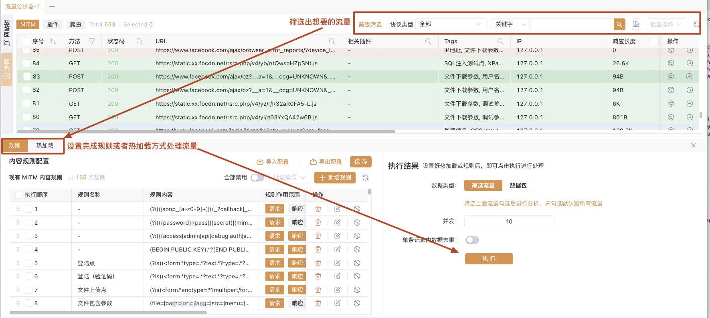Click the arrow detail icon for row 83
Viewport: 710px width, 318px height.
pos(690,76)
